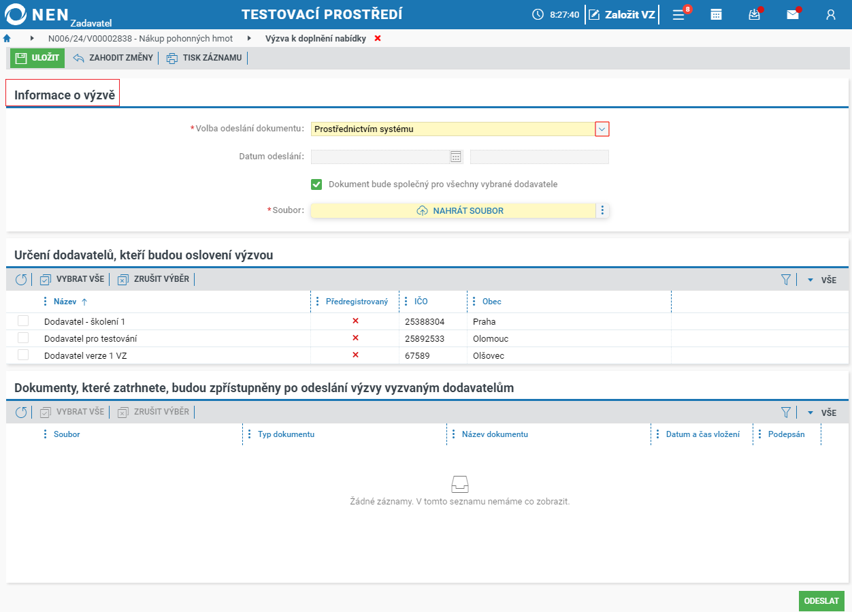
Task: Click the green ULOŽIT button
Action: click(x=37, y=58)
